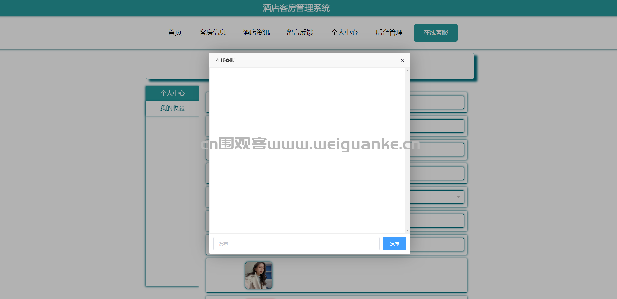Navigate to 后台管理
The width and height of the screenshot is (617, 299).
(389, 33)
